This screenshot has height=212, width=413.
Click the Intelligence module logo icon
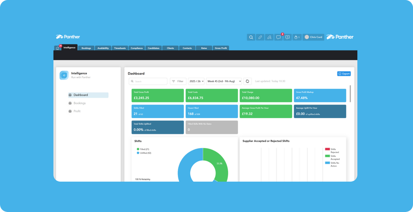64,76
